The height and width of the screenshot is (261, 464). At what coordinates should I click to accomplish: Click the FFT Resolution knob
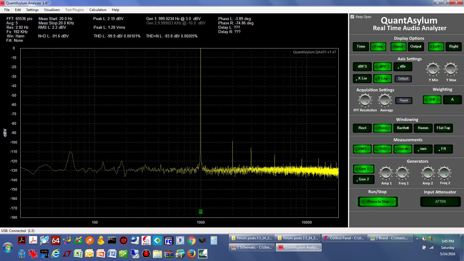click(365, 100)
